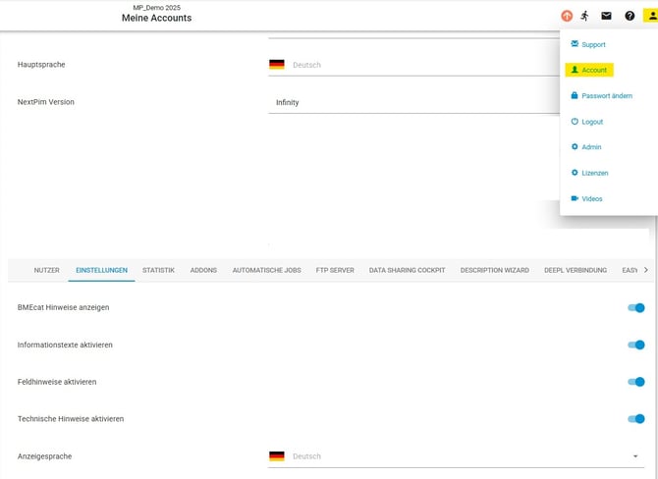Click the camera icon beside Videos
This screenshot has height=479, width=658.
click(x=575, y=198)
